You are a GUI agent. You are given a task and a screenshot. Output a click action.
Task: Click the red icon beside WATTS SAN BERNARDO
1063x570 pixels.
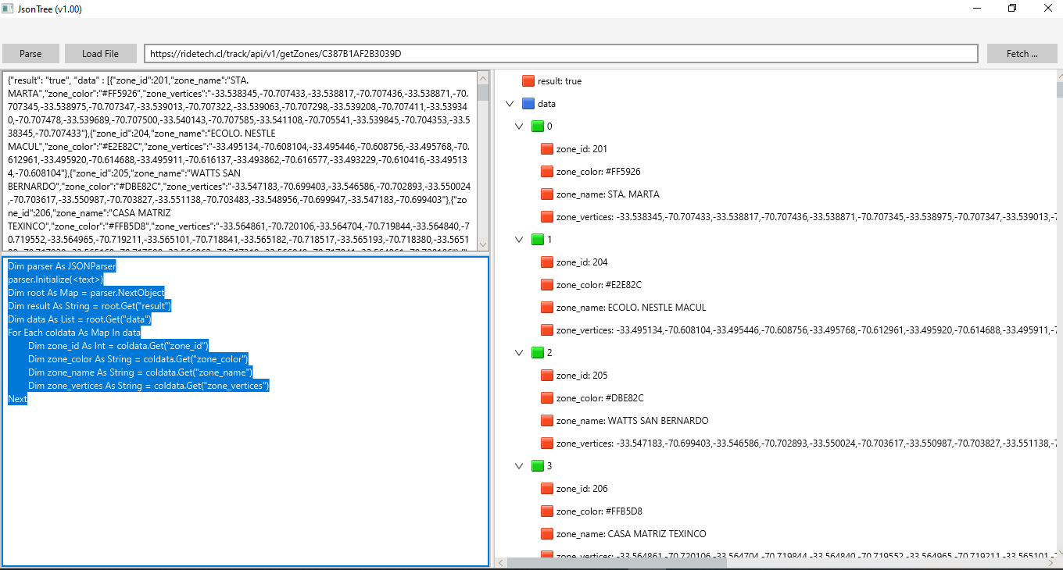coord(547,421)
